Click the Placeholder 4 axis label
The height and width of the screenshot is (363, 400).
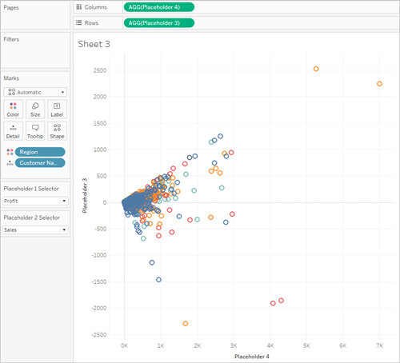pyautogui.click(x=252, y=357)
